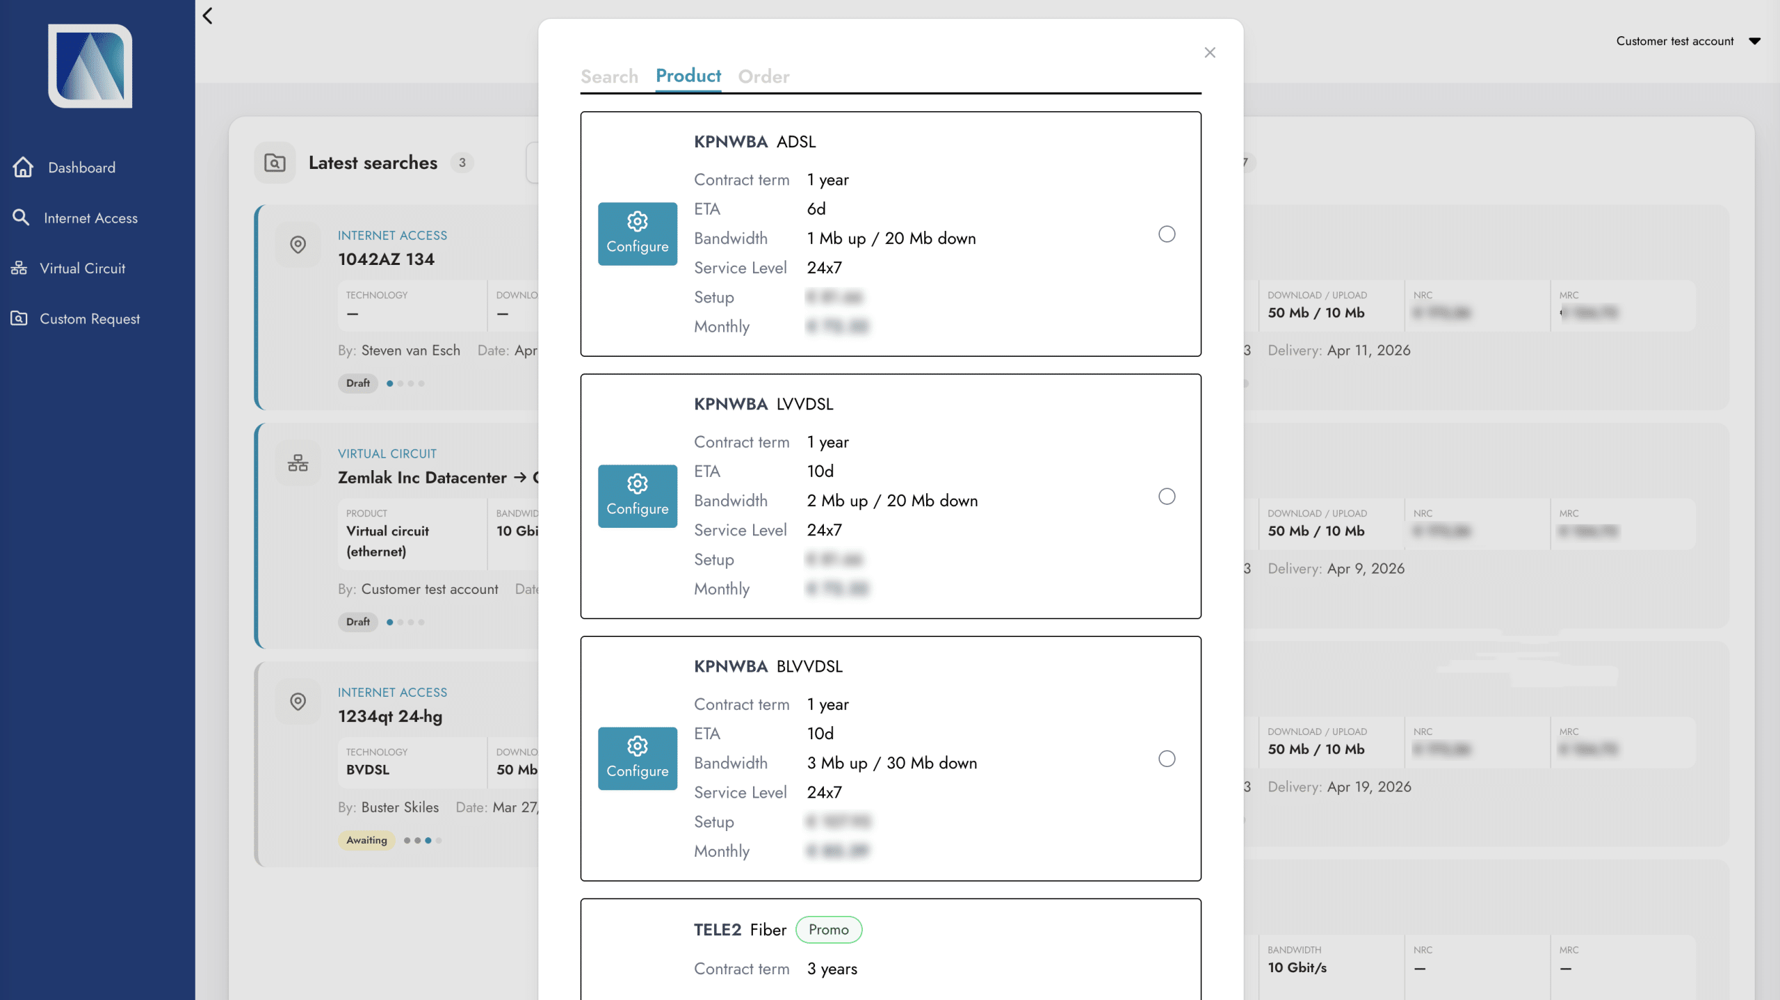Open Internet Access via magnifier icon
Viewport: 1780px width, 1000px height.
pos(21,218)
